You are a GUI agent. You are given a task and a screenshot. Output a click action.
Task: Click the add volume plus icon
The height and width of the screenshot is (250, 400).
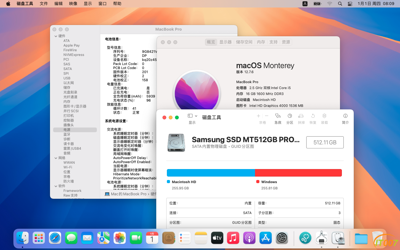point(258,116)
